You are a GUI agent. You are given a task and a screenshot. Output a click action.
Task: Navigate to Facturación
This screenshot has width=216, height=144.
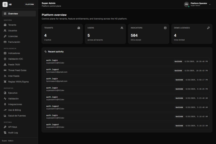[19, 42]
